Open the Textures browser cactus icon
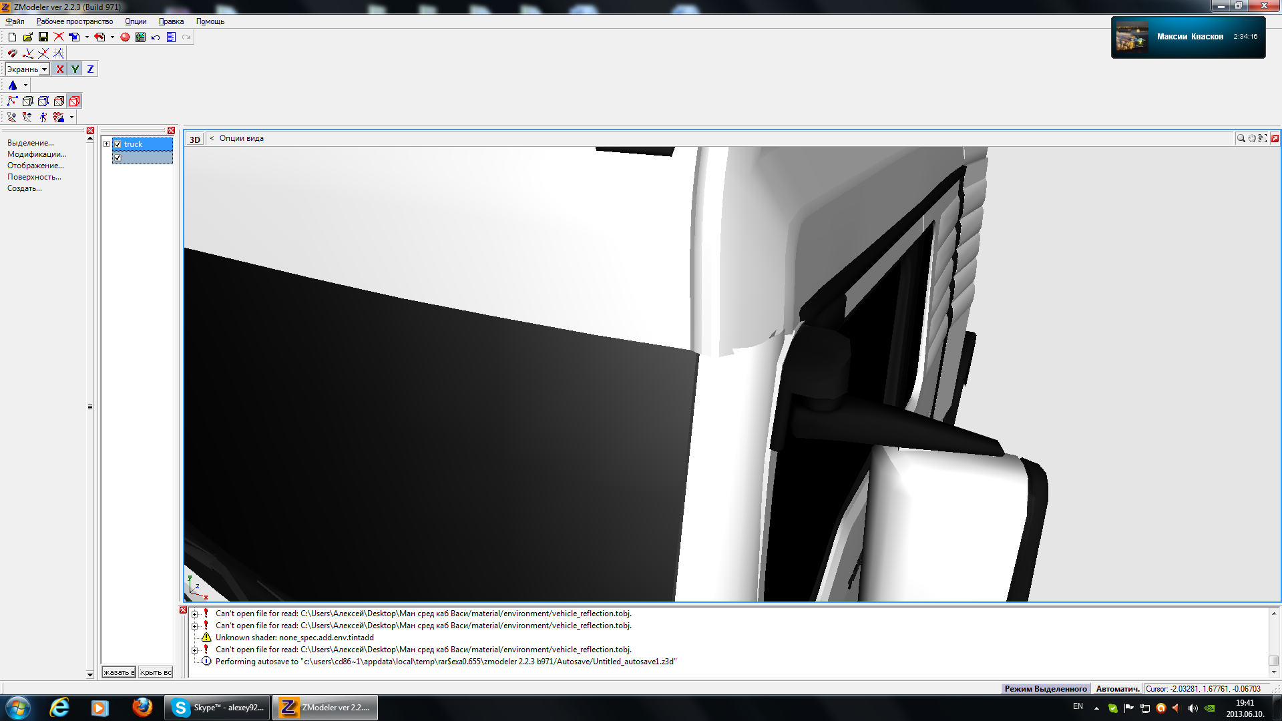The height and width of the screenshot is (721, 1282). click(x=140, y=37)
